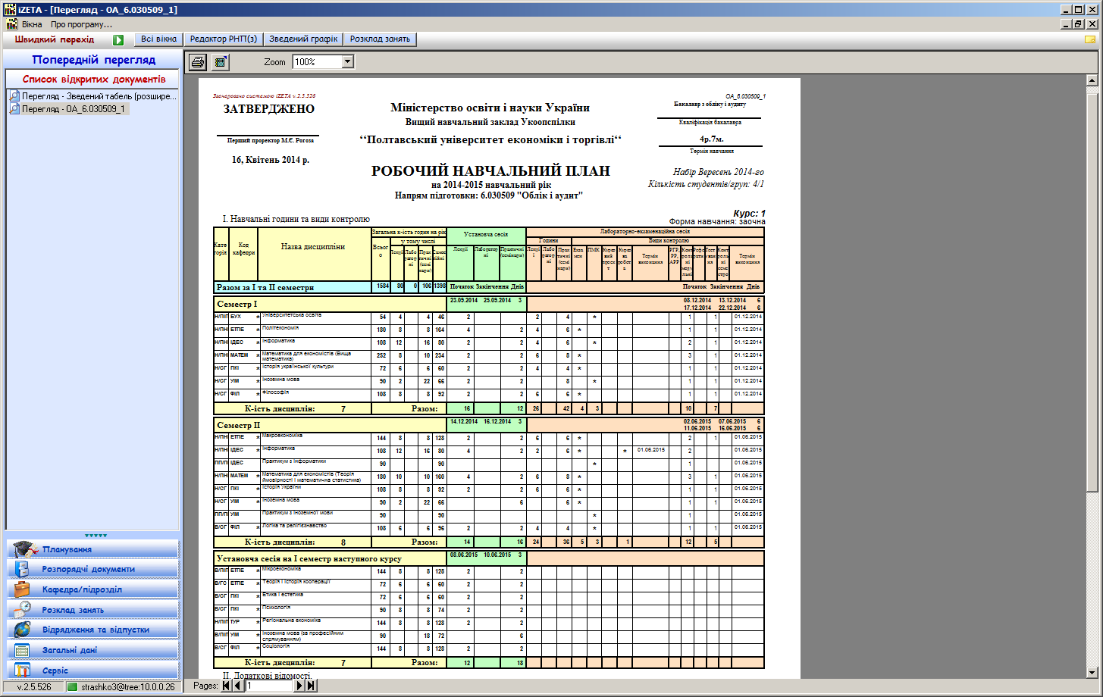The width and height of the screenshot is (1103, 697).
Task: Click the Психологія discipline name
Action: click(x=277, y=607)
